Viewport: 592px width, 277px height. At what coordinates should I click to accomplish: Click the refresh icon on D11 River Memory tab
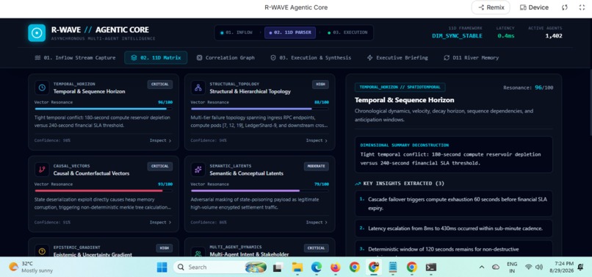(447, 58)
